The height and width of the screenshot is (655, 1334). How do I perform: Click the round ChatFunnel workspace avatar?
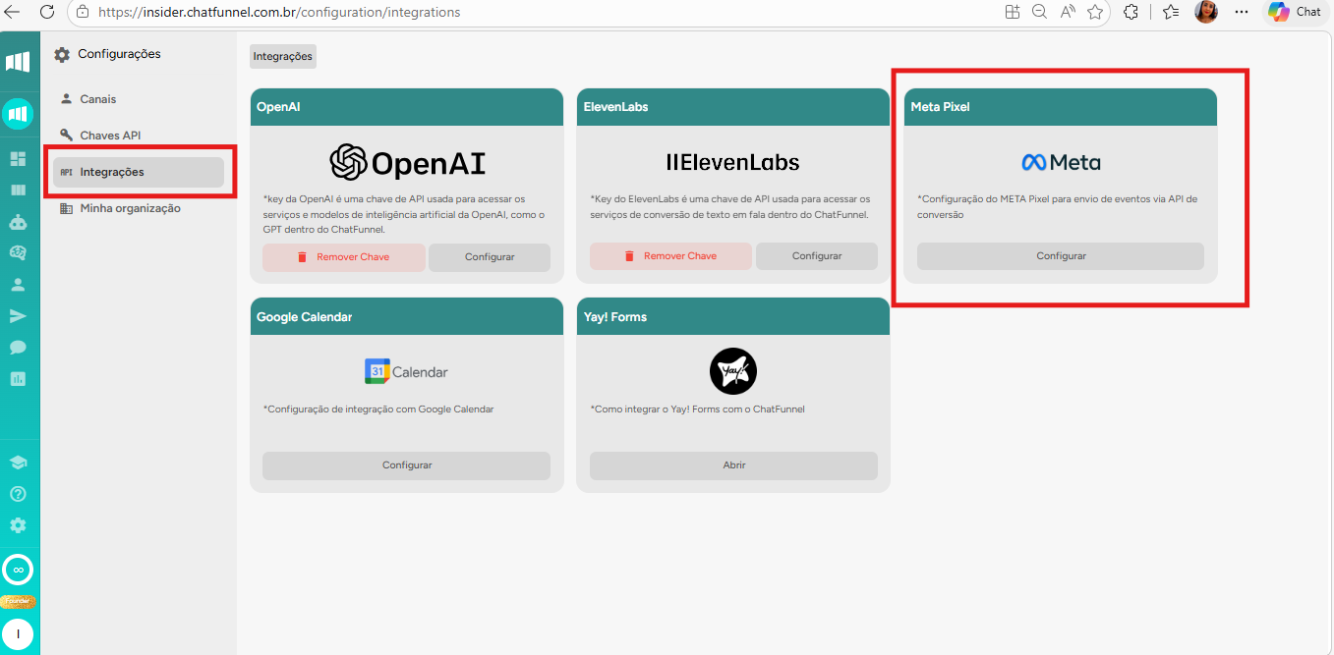18,115
